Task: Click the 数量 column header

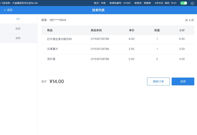Action: click(x=157, y=30)
